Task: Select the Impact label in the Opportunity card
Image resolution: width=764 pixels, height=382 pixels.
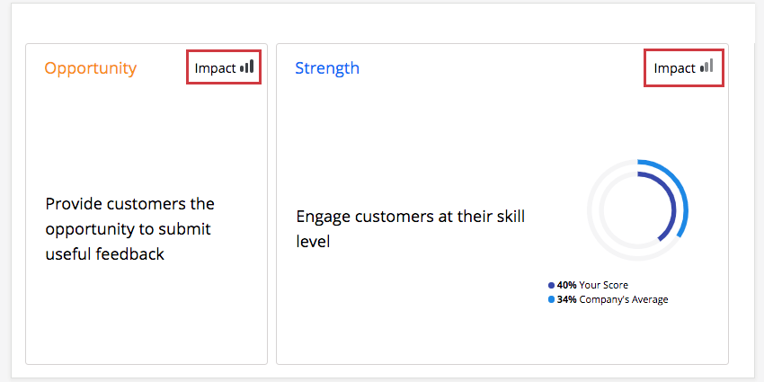Action: (215, 68)
